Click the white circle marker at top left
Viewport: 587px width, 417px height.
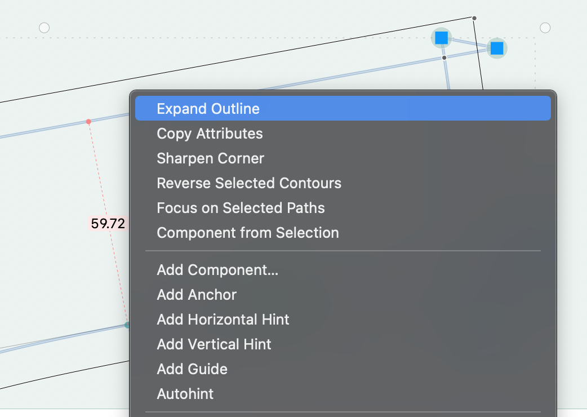coord(44,28)
